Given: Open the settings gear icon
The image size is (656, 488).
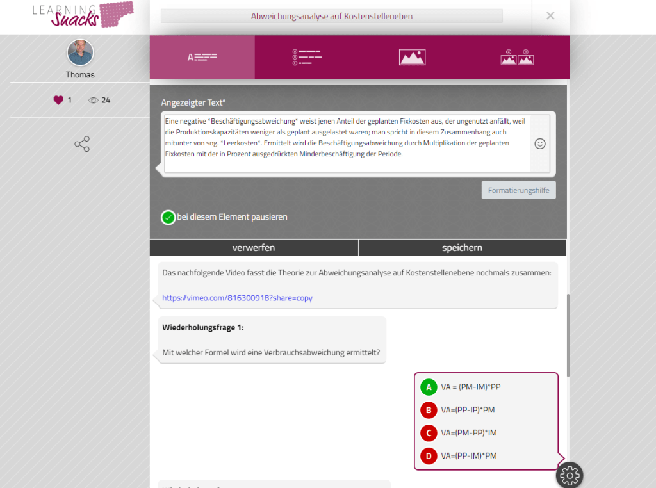Looking at the screenshot, I should point(569,475).
